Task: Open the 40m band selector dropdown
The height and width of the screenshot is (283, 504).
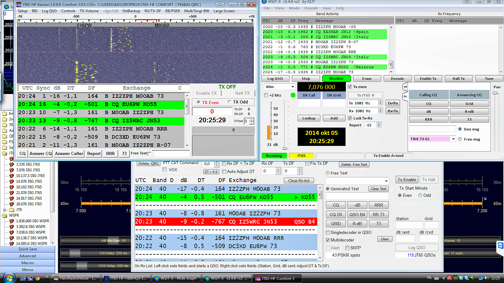Action: (x=292, y=86)
